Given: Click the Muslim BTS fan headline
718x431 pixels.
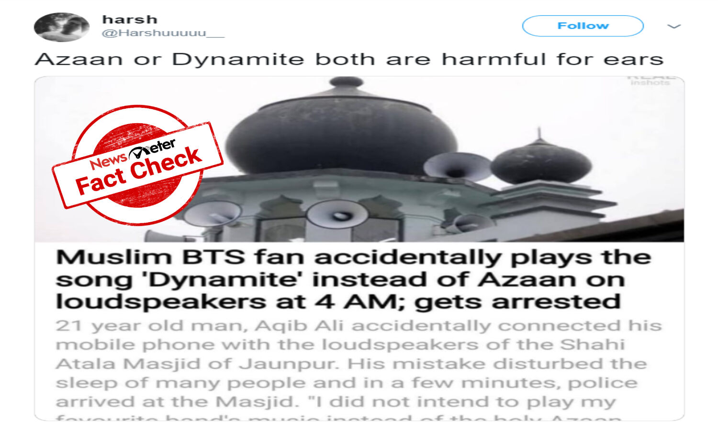Looking at the screenshot, I should pos(353,279).
